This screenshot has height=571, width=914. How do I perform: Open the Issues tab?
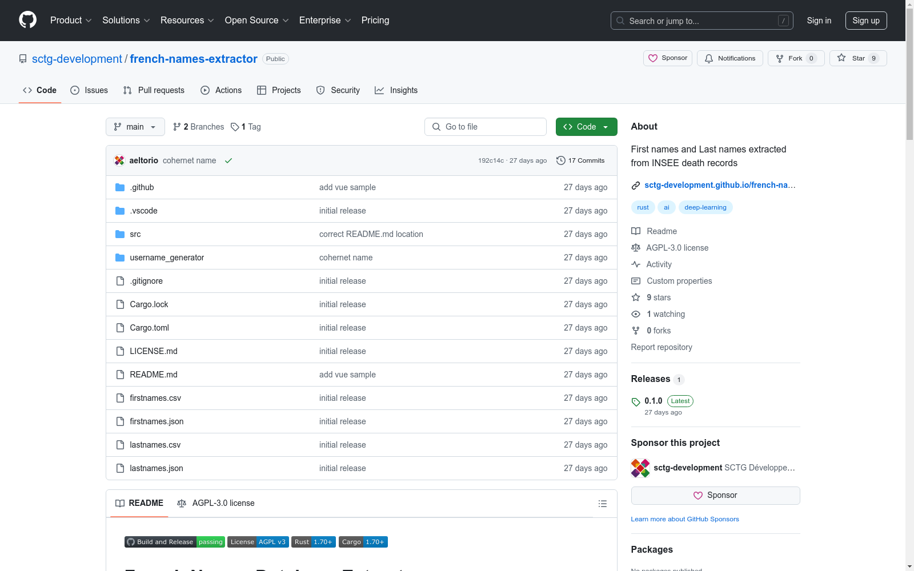click(x=89, y=90)
